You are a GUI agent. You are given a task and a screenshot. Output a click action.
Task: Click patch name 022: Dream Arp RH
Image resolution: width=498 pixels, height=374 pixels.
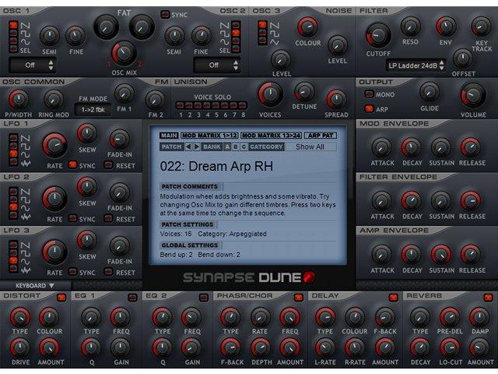click(x=216, y=166)
